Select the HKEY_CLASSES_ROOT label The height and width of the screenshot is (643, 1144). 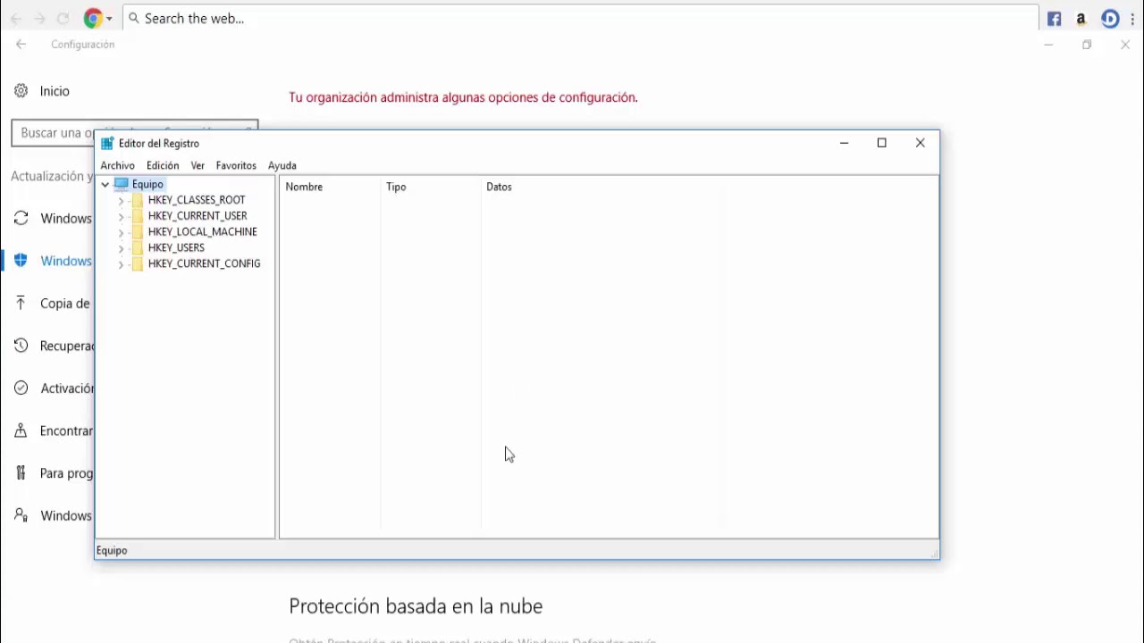click(x=197, y=200)
